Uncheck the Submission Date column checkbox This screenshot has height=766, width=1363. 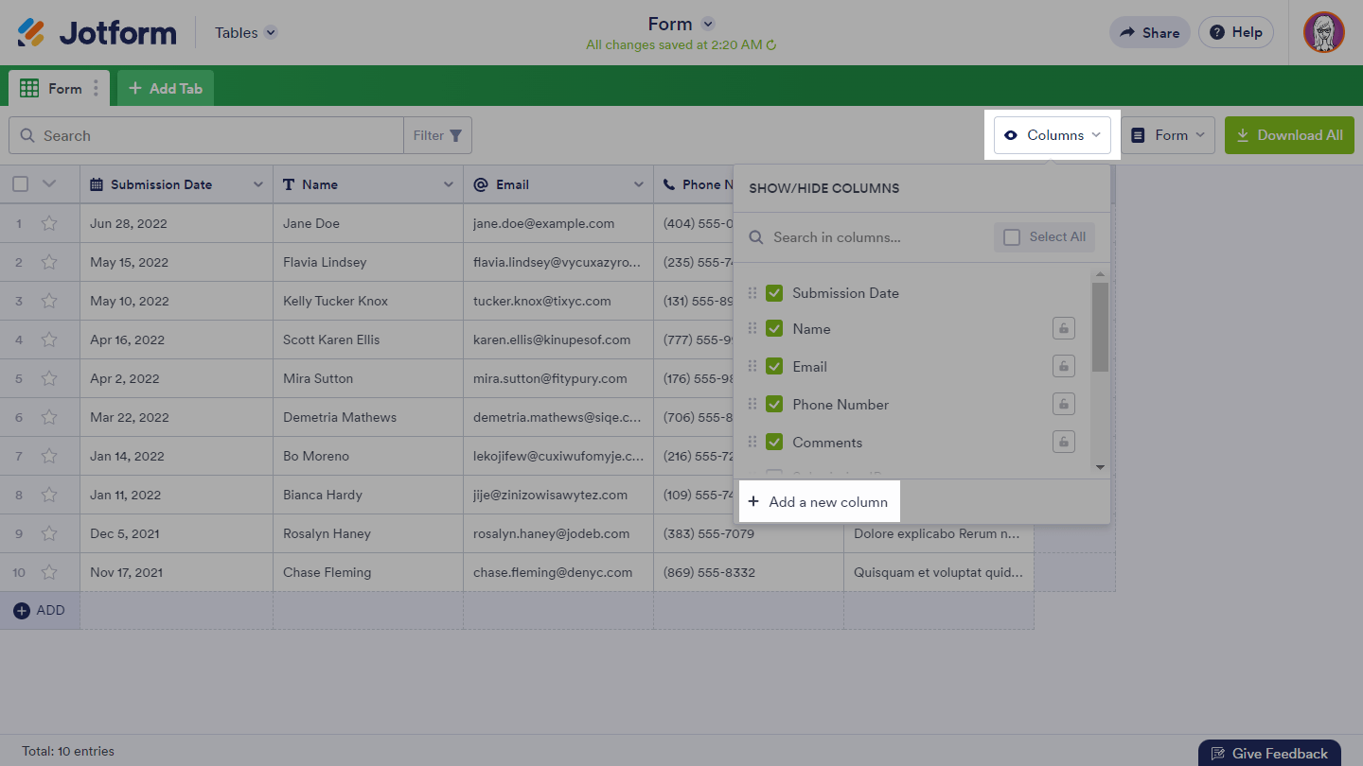pyautogui.click(x=774, y=293)
